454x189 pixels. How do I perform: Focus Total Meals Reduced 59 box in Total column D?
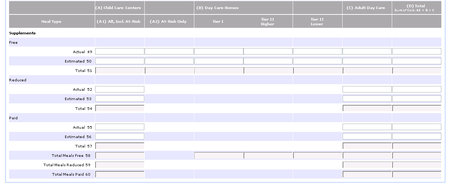tap(417, 165)
